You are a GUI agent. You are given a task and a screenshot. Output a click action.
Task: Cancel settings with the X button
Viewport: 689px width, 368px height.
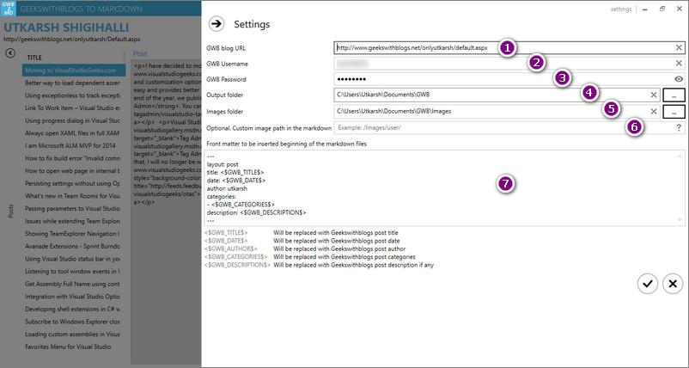tap(673, 284)
